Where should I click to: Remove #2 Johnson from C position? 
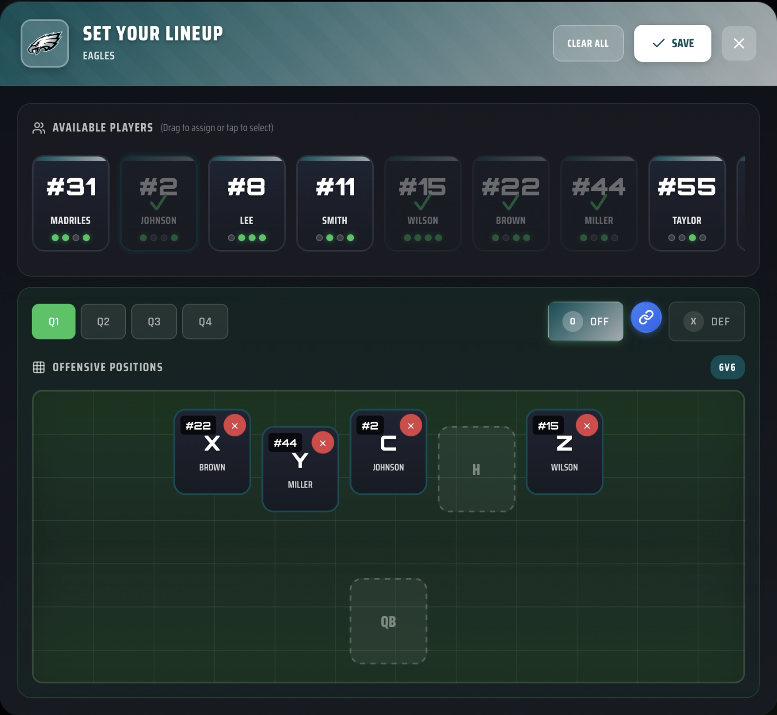pos(411,426)
